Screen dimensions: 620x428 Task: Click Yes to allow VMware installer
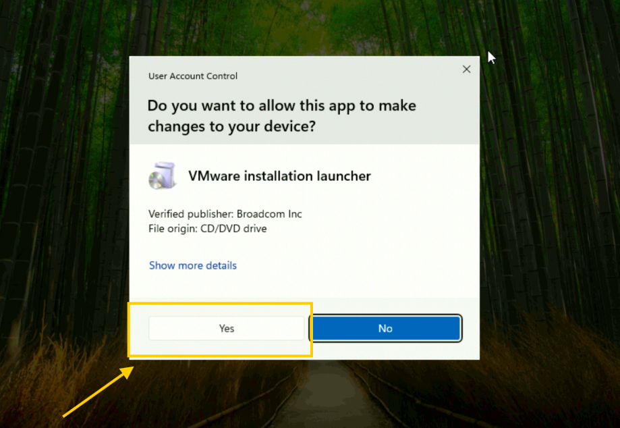pyautogui.click(x=226, y=328)
